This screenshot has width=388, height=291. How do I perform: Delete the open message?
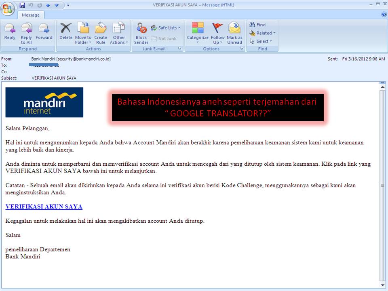click(x=66, y=32)
